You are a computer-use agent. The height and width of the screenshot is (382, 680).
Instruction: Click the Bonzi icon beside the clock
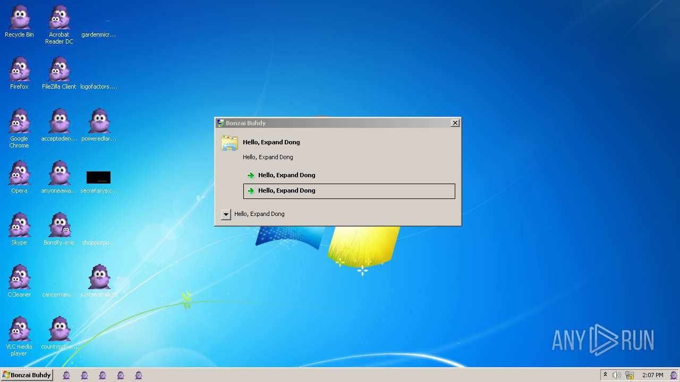tap(674, 375)
